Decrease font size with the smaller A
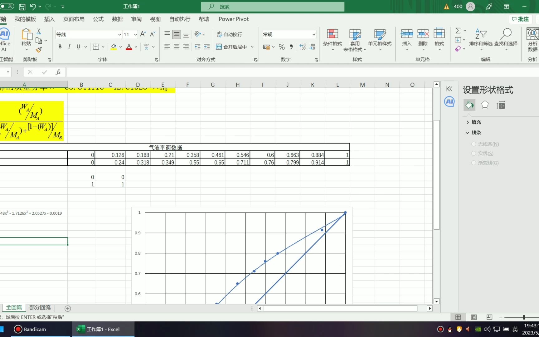539x337 pixels. [x=153, y=34]
